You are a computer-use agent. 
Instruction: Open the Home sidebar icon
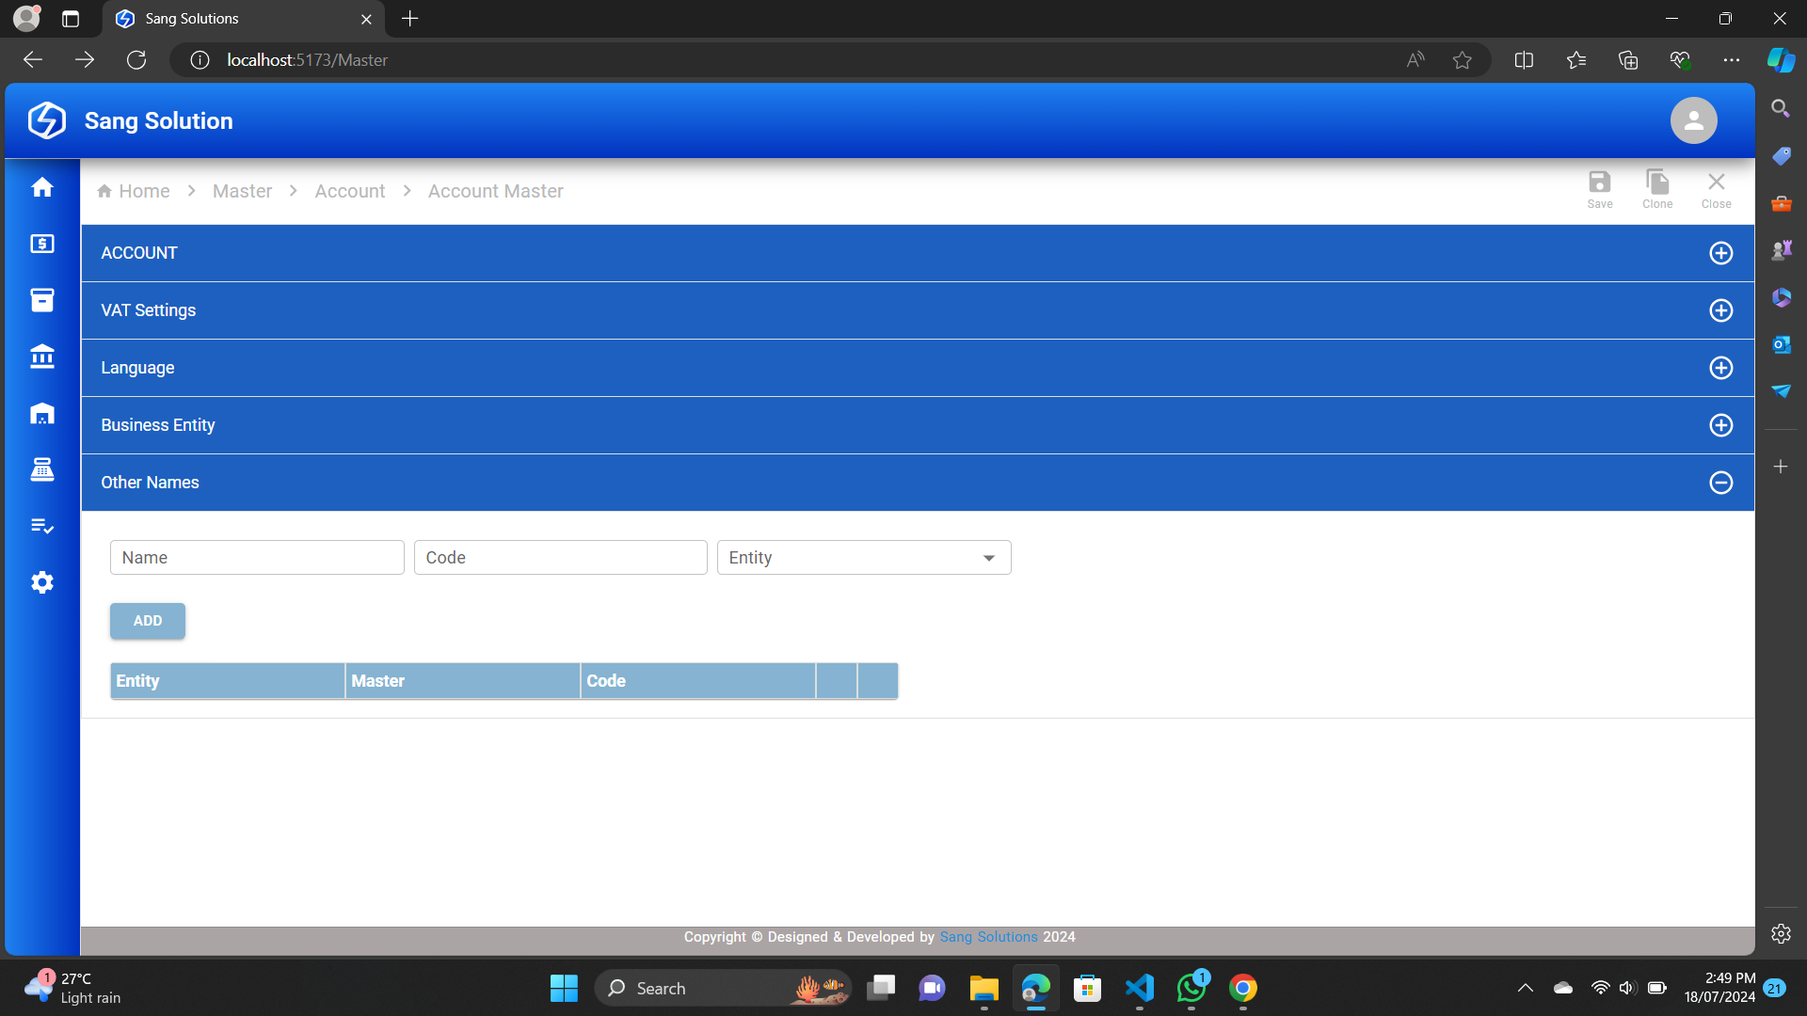(42, 187)
